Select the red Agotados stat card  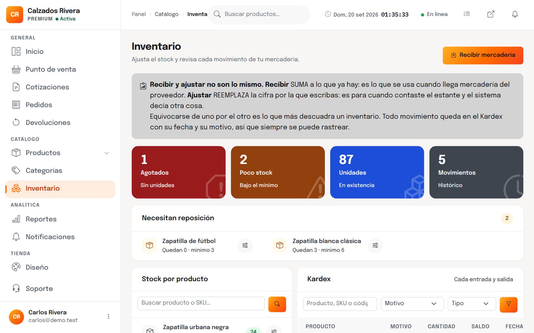point(179,172)
